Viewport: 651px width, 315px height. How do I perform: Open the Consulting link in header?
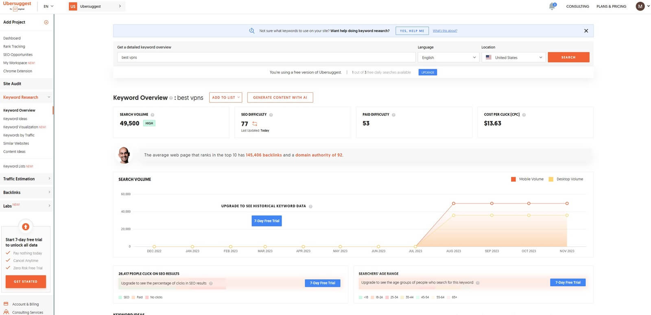coord(577,7)
